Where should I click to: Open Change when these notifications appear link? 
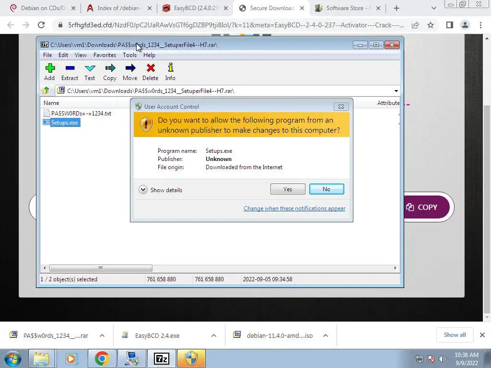point(294,208)
